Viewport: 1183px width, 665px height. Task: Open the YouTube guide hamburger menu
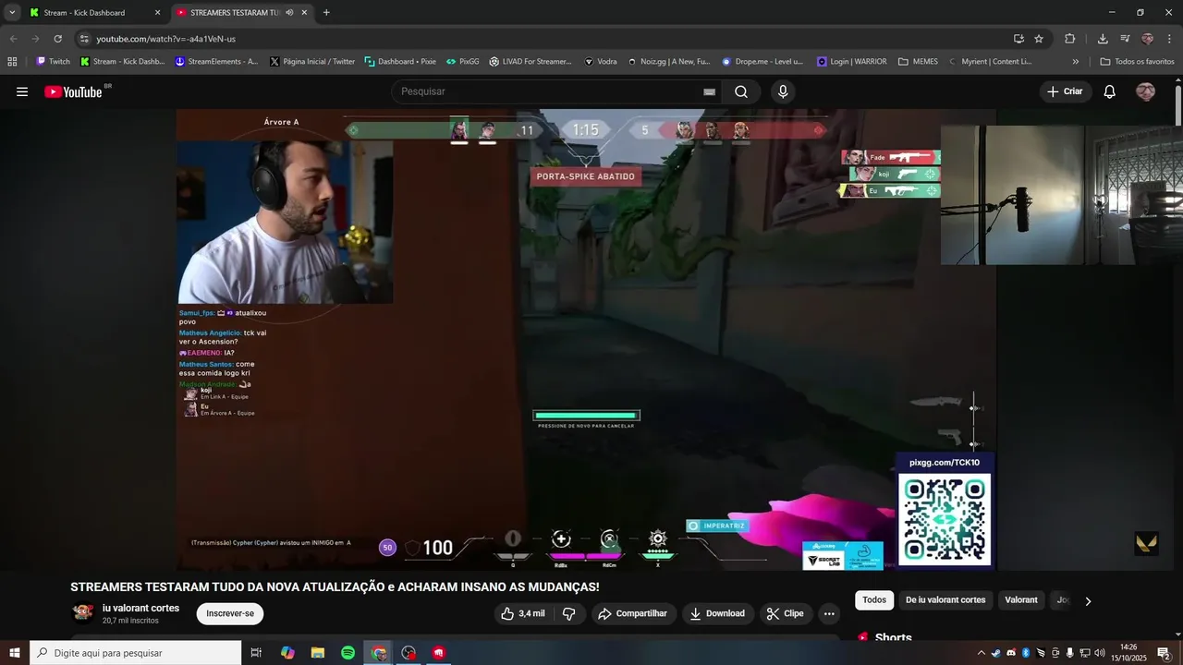(22, 91)
